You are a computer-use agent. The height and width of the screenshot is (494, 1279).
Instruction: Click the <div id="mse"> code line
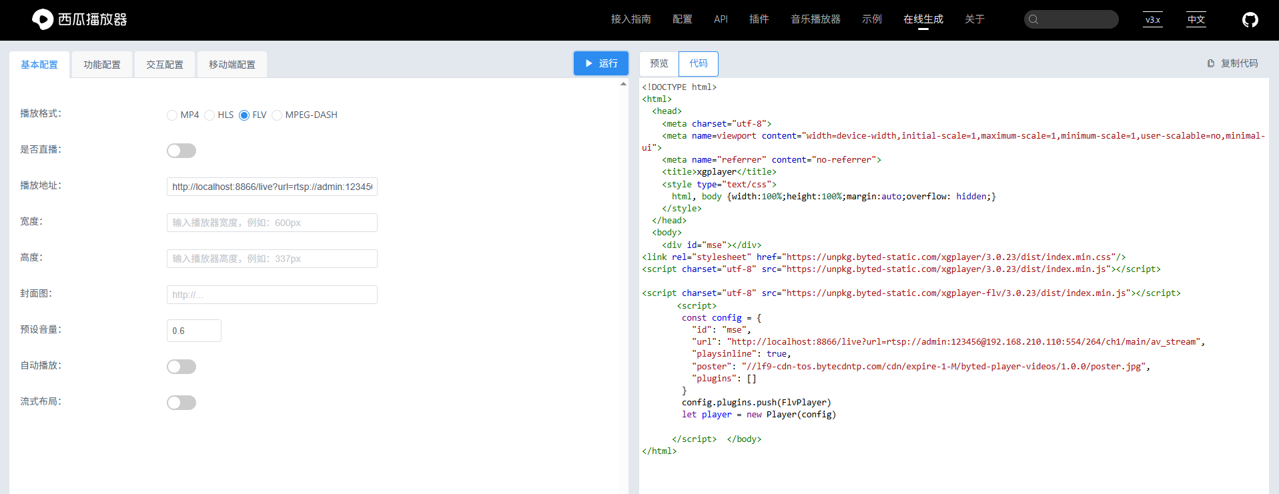pos(712,245)
